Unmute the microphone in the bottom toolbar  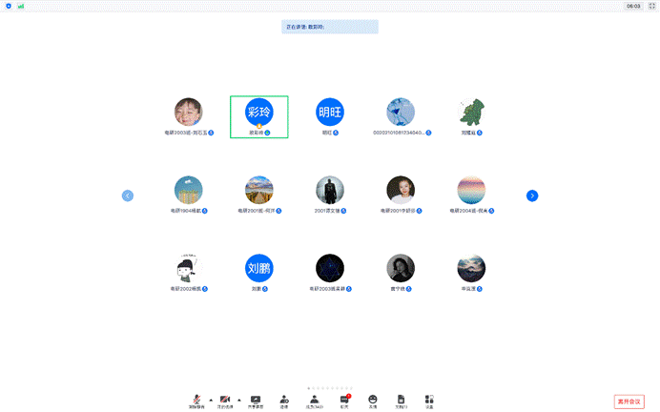[196, 400]
